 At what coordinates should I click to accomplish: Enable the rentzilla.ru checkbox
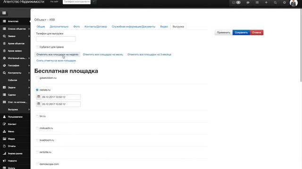point(37,152)
